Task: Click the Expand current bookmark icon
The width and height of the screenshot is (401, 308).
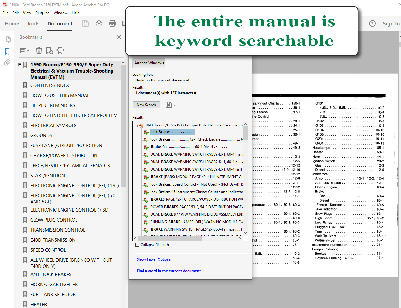Action: pos(60,50)
